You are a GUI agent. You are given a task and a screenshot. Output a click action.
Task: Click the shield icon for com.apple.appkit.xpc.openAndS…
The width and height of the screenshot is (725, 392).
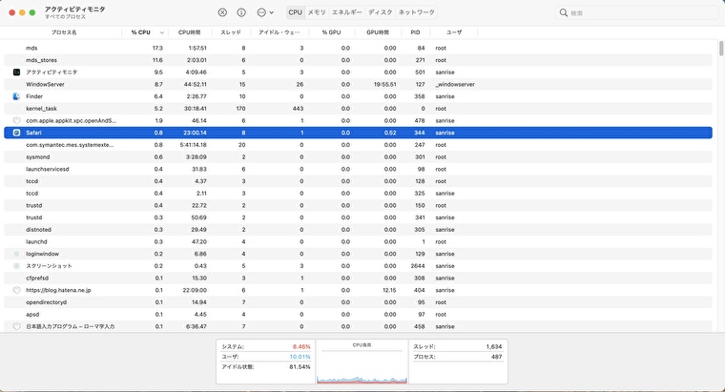click(16, 120)
